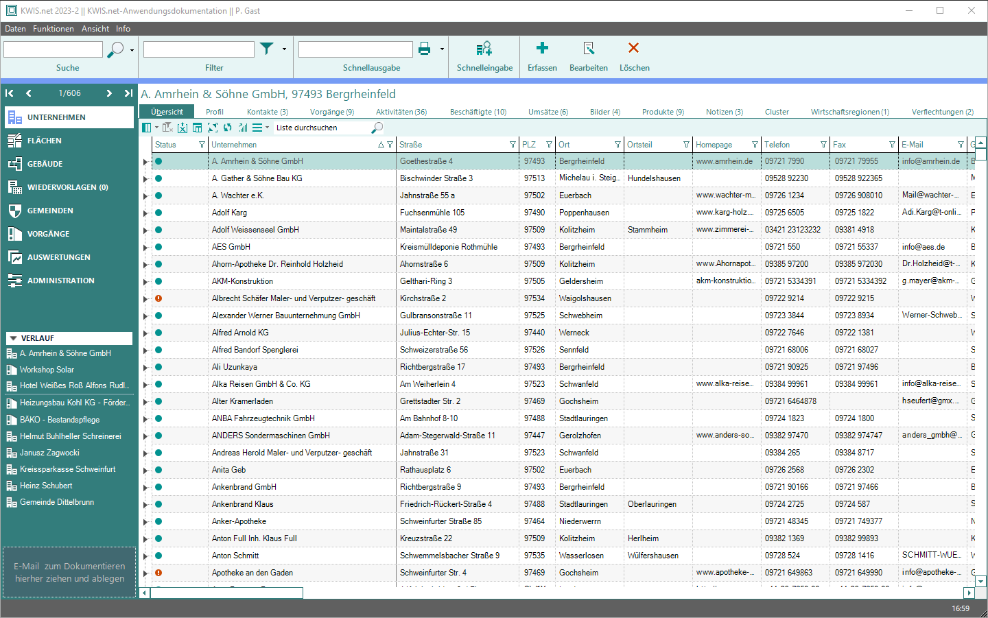Collapse the Verlauf section
The image size is (988, 618).
[12, 338]
